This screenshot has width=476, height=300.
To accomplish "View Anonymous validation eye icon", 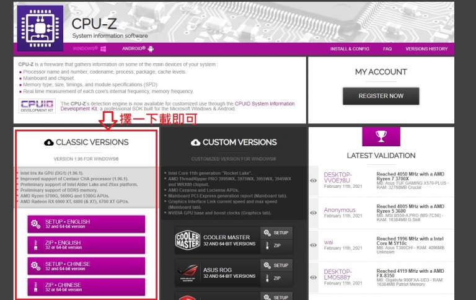I will coord(313,213).
